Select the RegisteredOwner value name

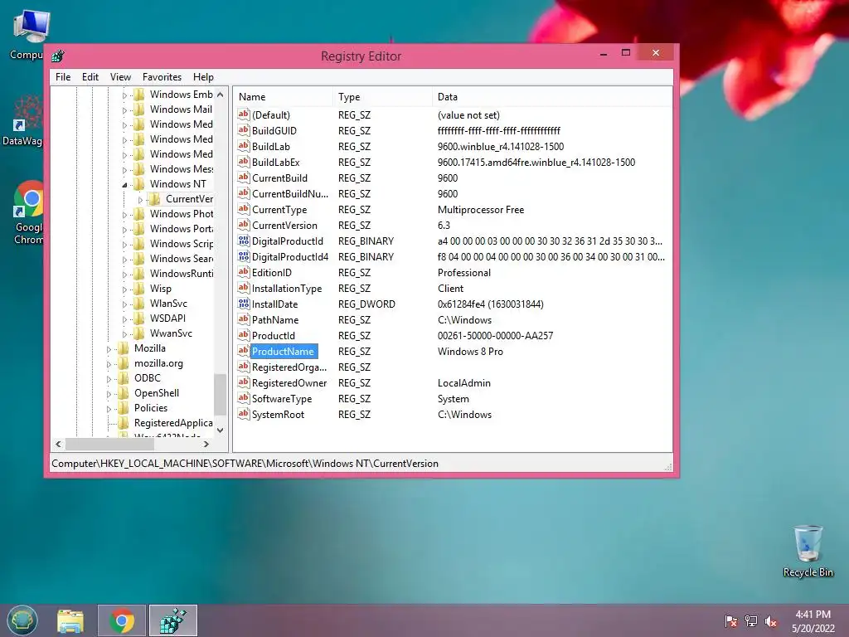[x=289, y=383]
